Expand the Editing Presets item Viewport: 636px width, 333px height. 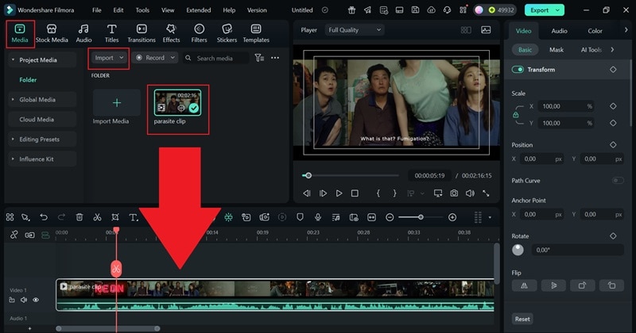coord(13,140)
